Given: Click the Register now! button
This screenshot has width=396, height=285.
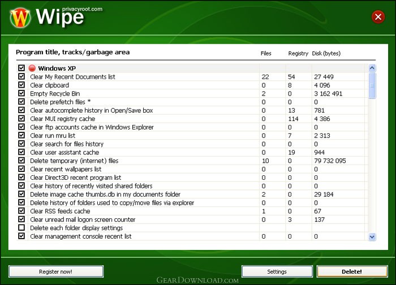Looking at the screenshot, I should 56,271.
